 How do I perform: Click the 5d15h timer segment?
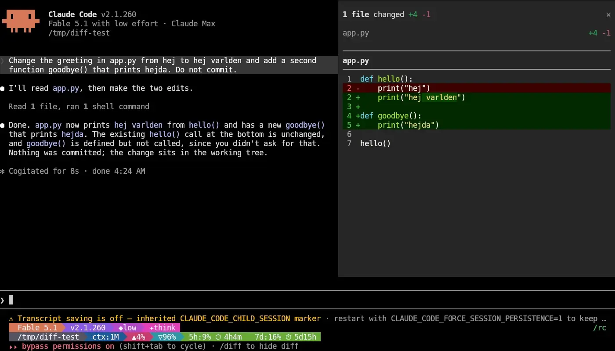pyautogui.click(x=301, y=337)
